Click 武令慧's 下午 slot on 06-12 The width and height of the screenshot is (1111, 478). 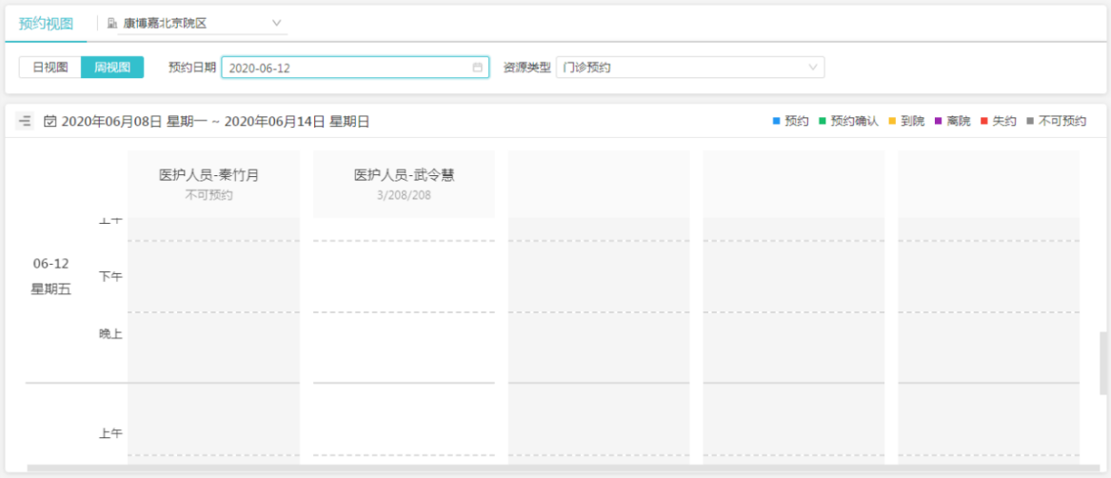[x=404, y=276]
